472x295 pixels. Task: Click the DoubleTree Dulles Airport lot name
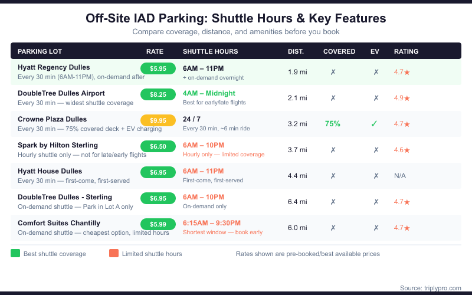point(61,93)
